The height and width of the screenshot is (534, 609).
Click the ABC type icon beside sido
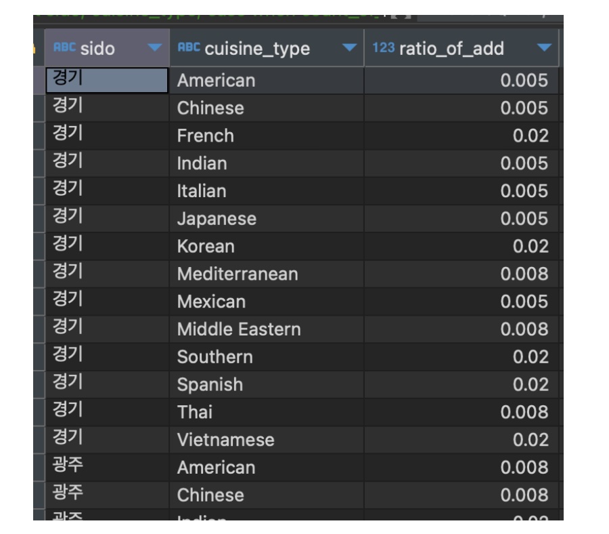tap(64, 47)
